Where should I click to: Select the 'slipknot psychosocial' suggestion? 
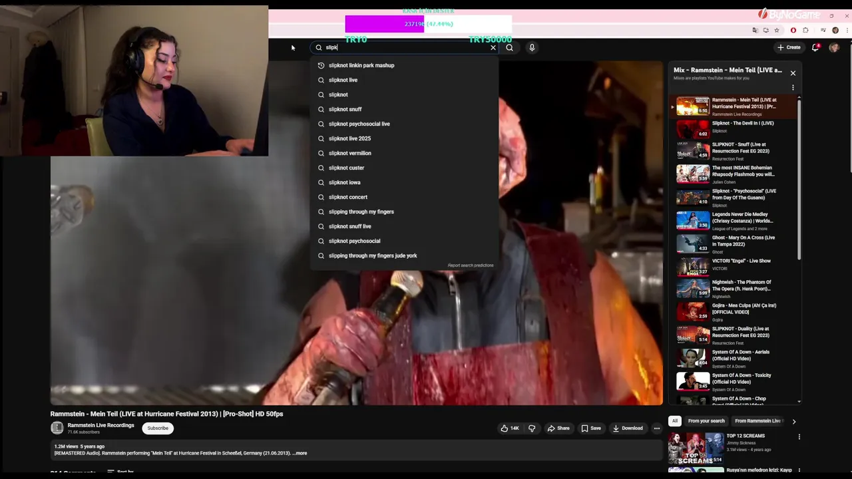click(404, 241)
